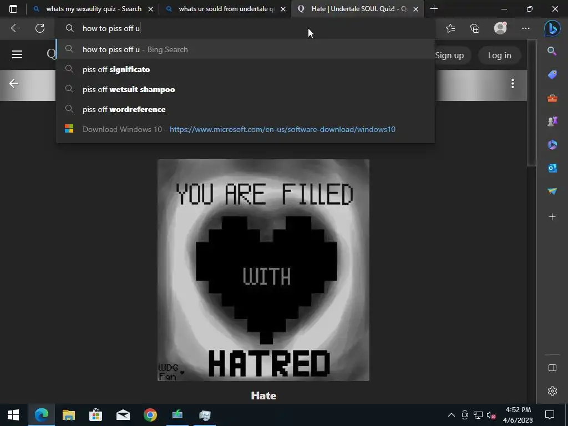Screen dimensions: 568x426
Task: Click the Log in button
Action: pos(500,55)
